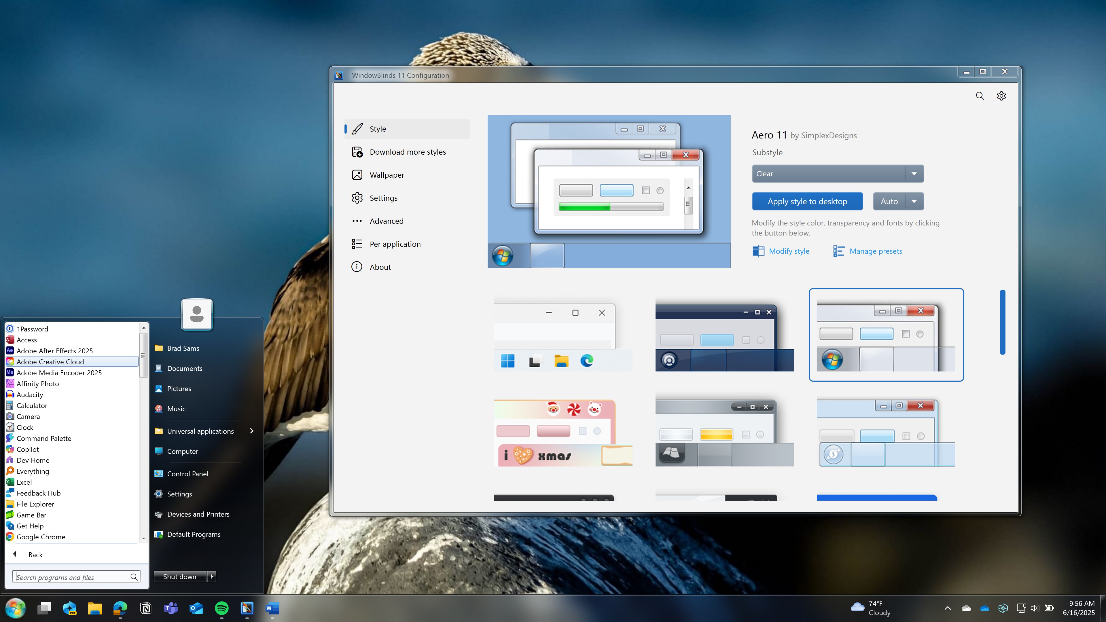Open the Clock app entry

[72, 428]
